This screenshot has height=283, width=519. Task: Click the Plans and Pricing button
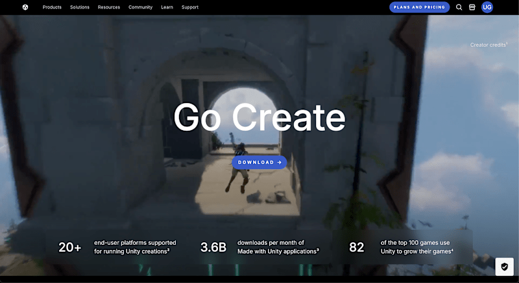[x=419, y=7]
